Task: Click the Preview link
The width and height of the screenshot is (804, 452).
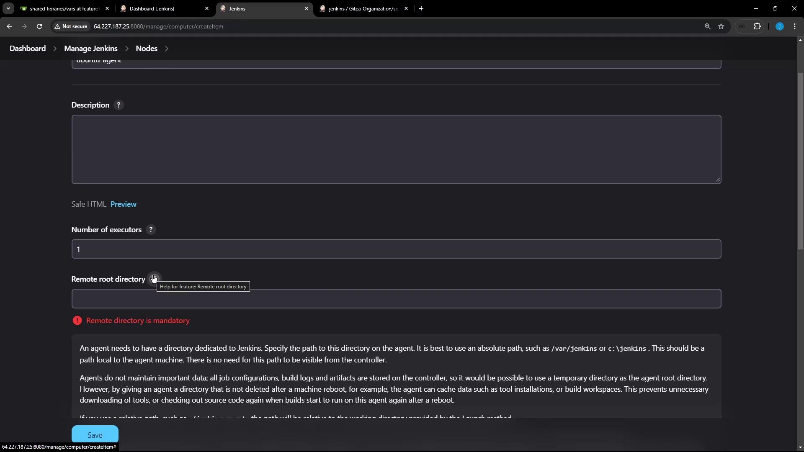Action: [x=123, y=204]
